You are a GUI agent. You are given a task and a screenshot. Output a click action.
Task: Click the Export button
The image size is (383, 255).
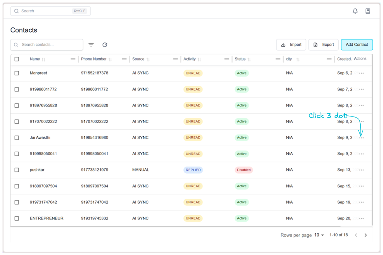(323, 45)
